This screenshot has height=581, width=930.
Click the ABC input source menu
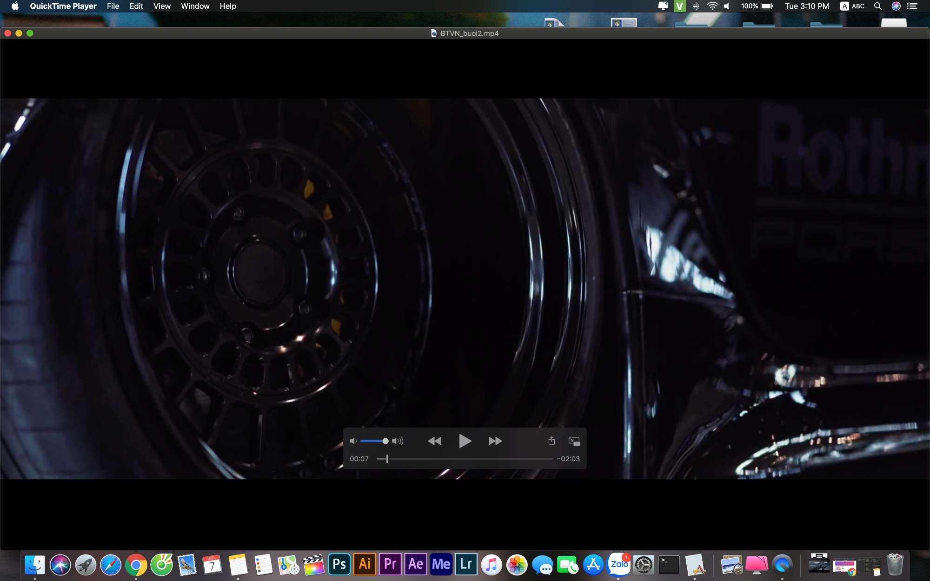(852, 6)
